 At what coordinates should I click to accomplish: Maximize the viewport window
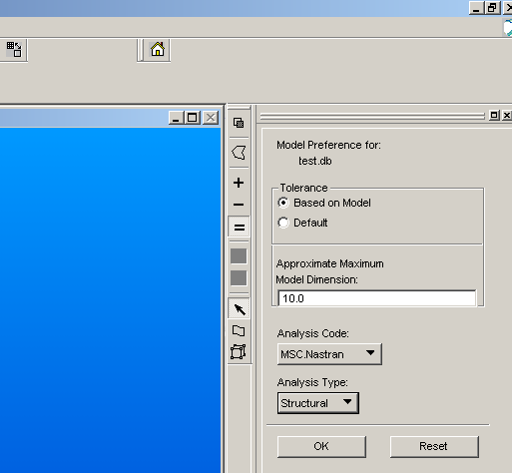(x=193, y=118)
